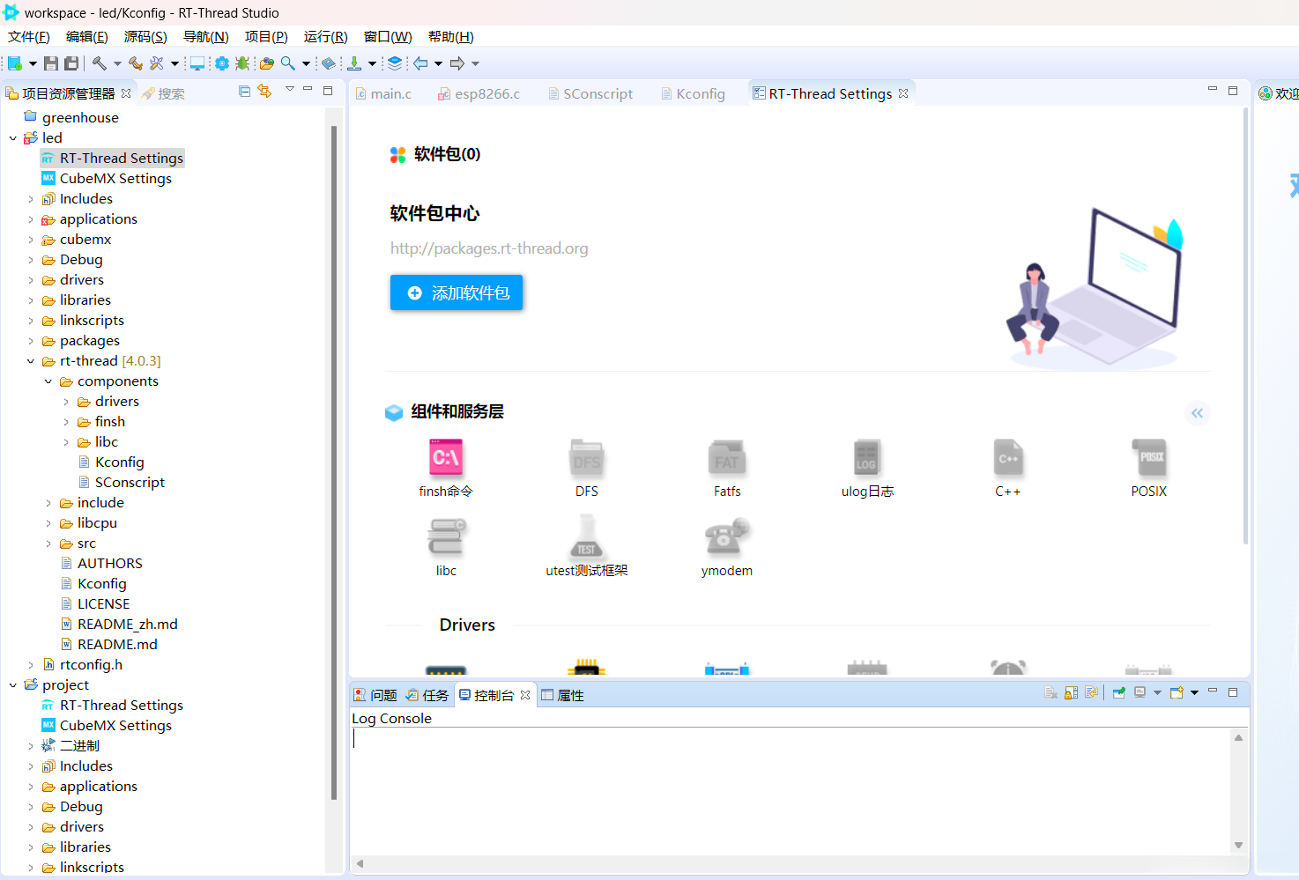This screenshot has height=880, width=1299.
Task: Open the 源码(S) menu
Action: (x=145, y=37)
